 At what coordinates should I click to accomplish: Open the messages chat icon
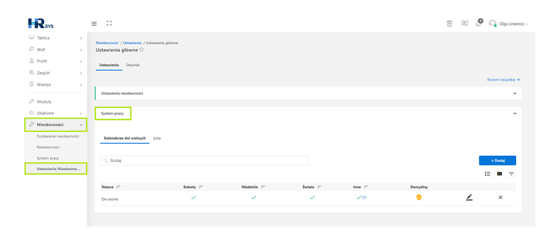tap(464, 23)
